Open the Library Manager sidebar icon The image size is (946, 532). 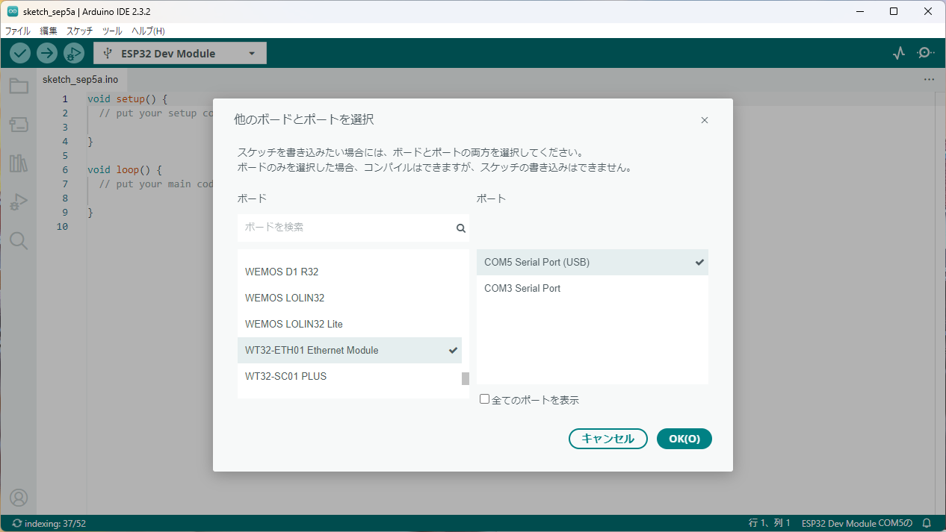click(19, 163)
